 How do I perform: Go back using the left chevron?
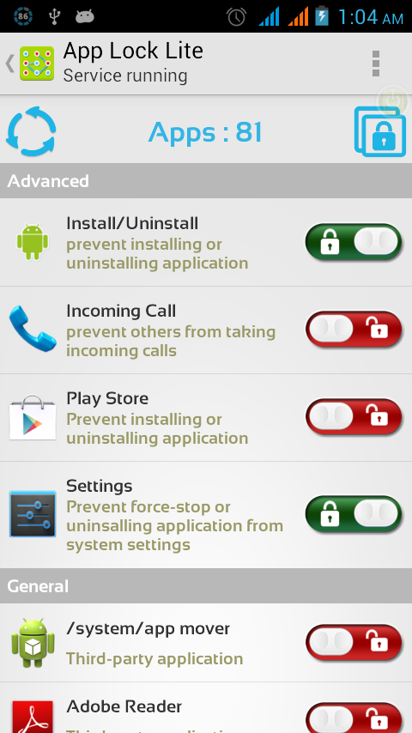click(9, 64)
